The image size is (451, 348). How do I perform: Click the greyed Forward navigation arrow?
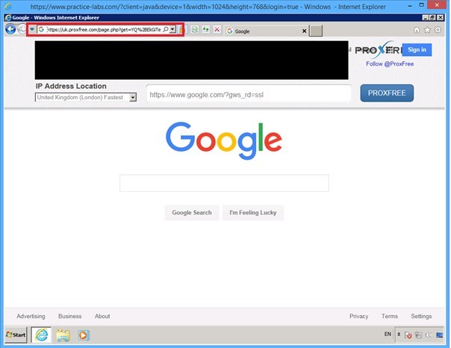pos(22,29)
